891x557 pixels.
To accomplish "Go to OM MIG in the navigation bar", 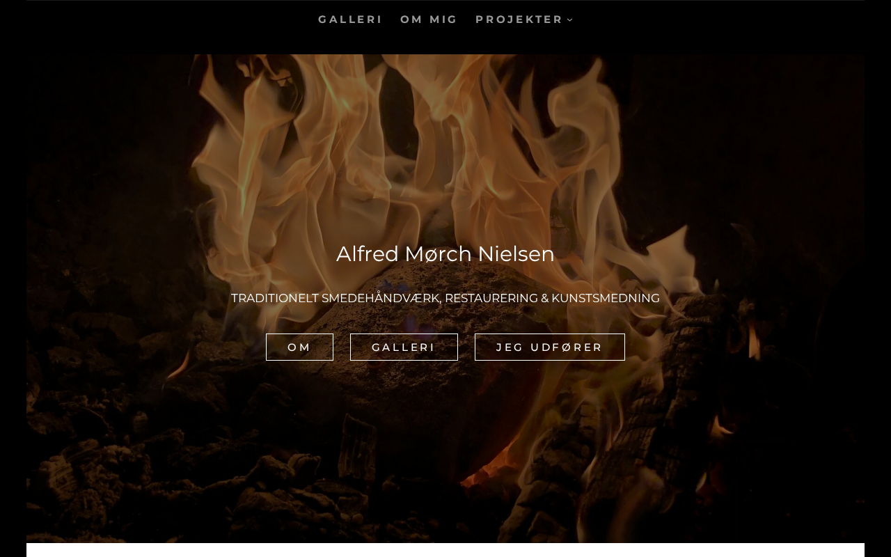I will pyautogui.click(x=429, y=19).
